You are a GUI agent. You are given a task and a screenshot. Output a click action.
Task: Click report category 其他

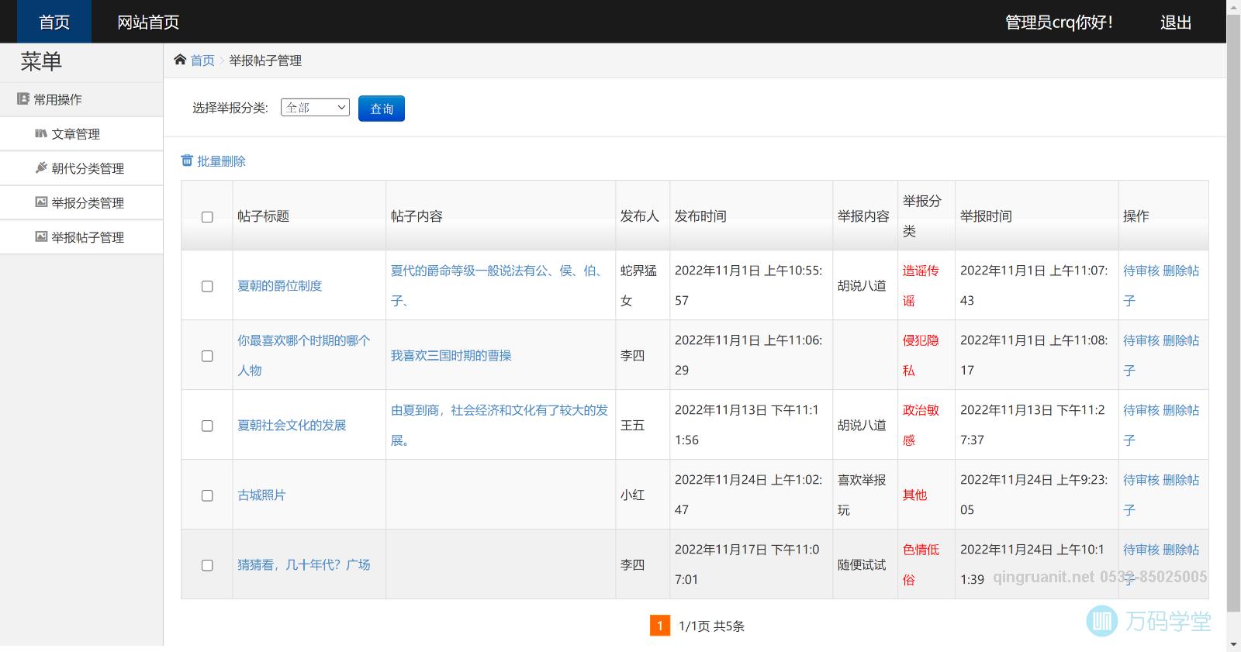pos(914,495)
